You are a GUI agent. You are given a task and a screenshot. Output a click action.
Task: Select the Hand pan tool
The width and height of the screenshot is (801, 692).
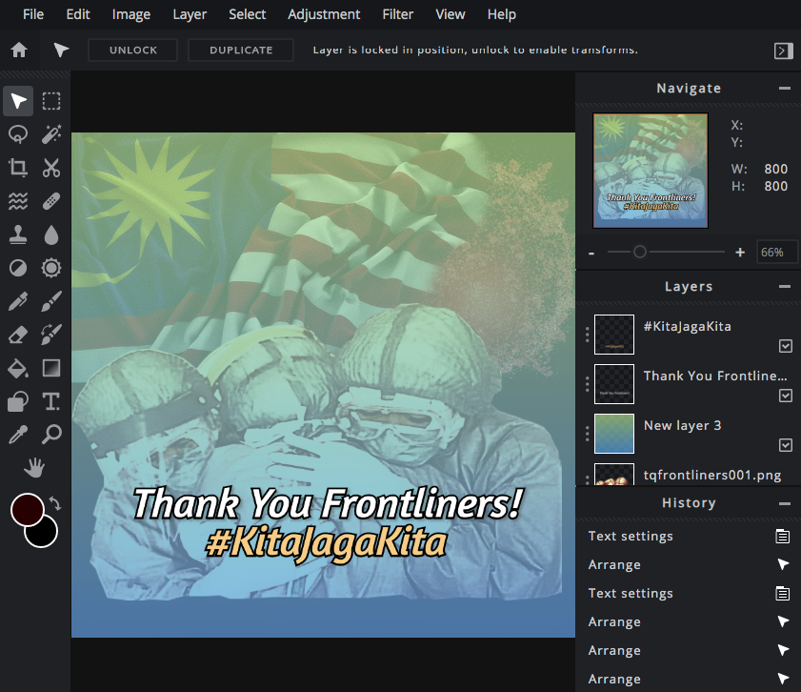34,468
